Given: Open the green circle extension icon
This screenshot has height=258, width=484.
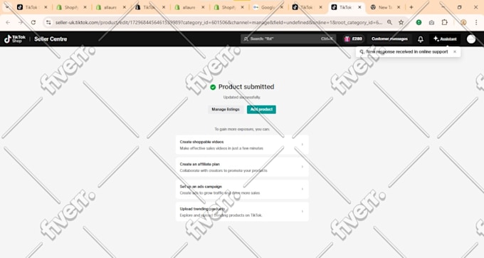Looking at the screenshot, I should pos(419,22).
